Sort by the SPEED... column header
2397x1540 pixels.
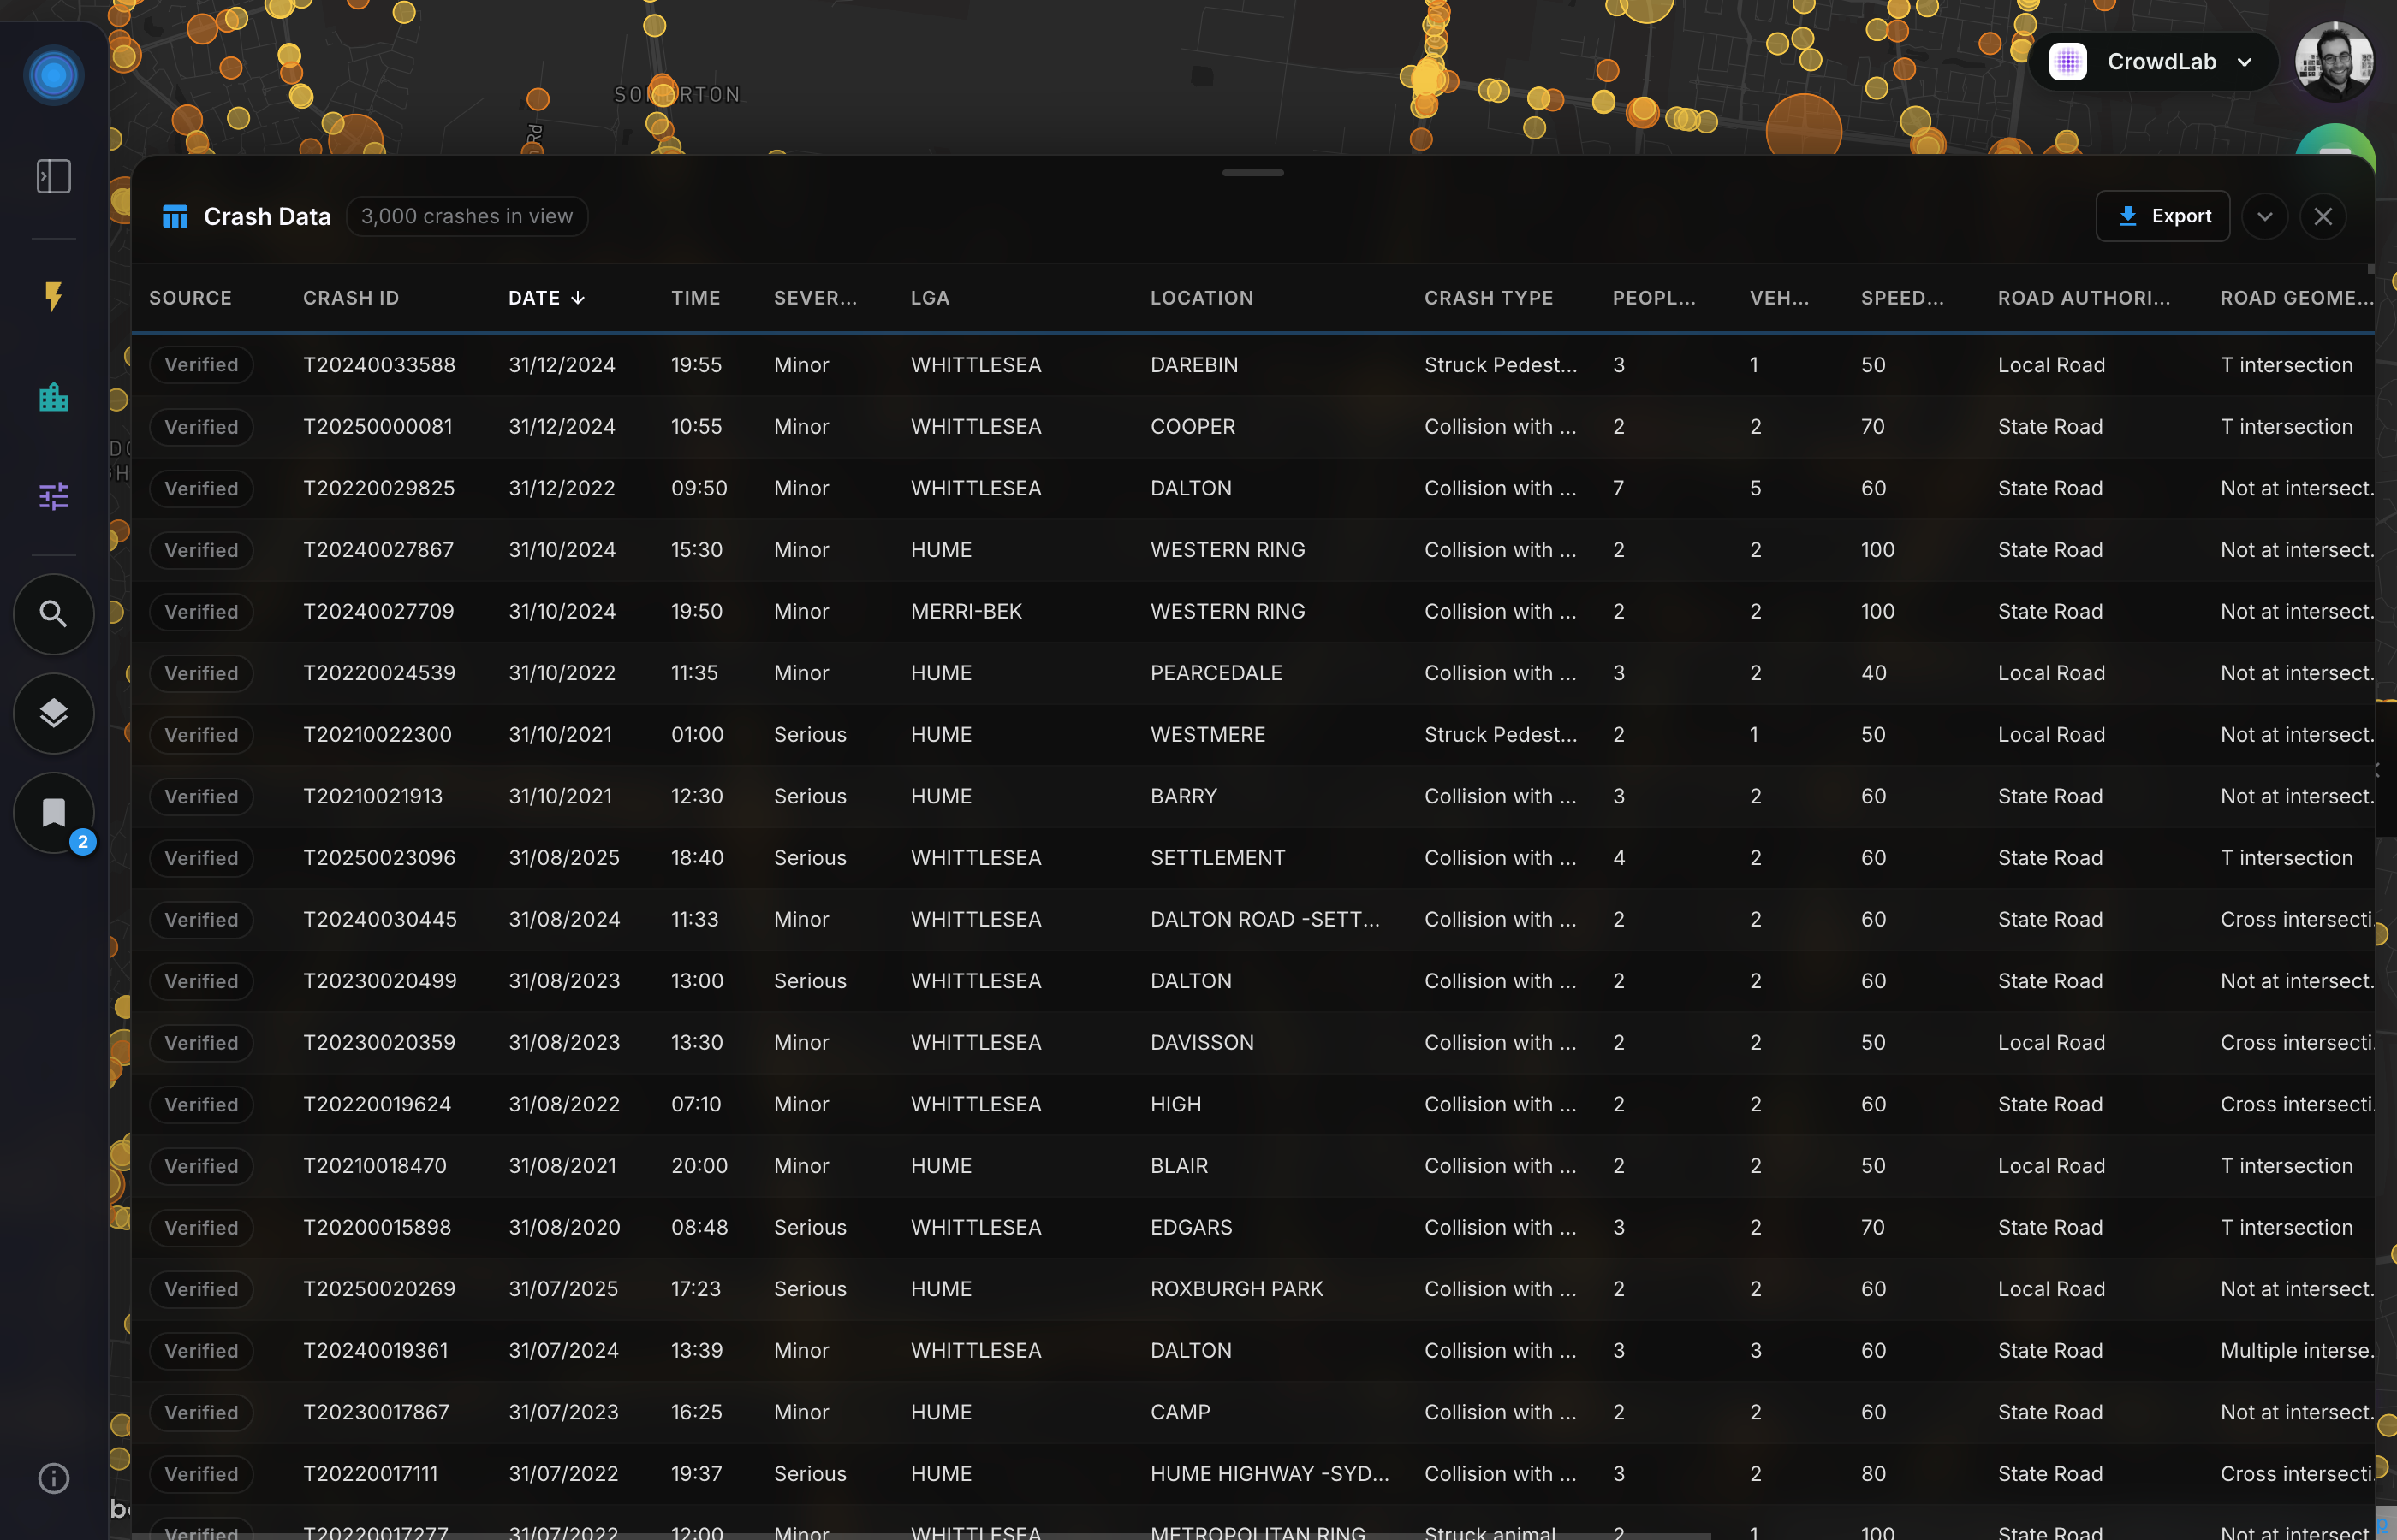[x=1903, y=298]
